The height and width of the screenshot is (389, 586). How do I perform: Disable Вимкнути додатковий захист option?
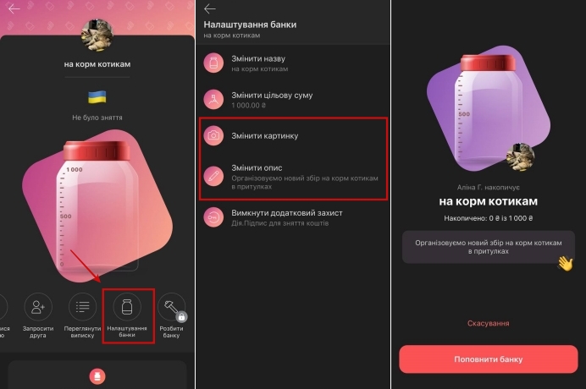293,217
